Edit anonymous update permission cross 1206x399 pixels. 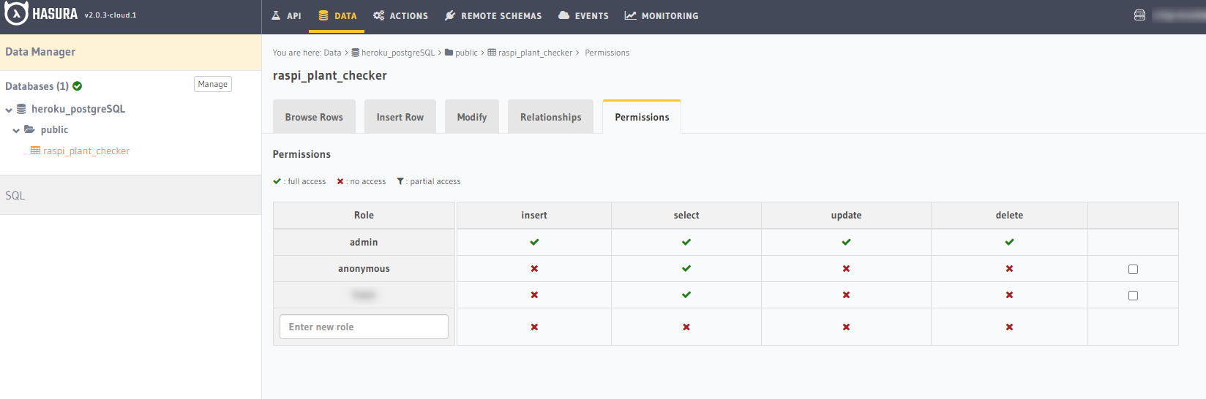tap(846, 268)
